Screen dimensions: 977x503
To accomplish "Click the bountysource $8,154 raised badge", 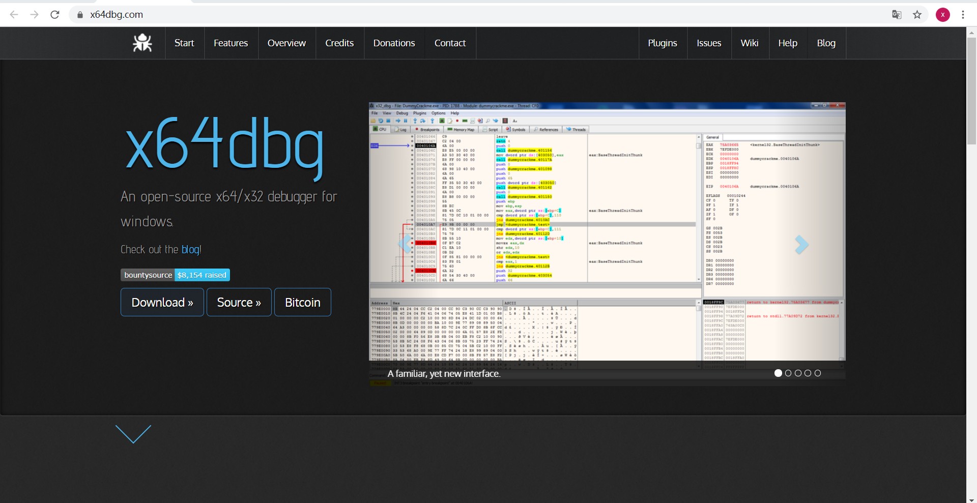I will 175,275.
